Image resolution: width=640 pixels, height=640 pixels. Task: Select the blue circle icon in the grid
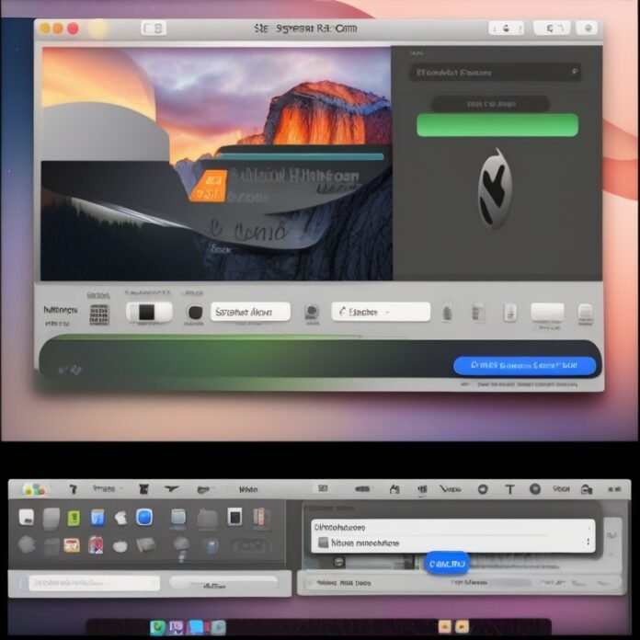click(x=144, y=517)
